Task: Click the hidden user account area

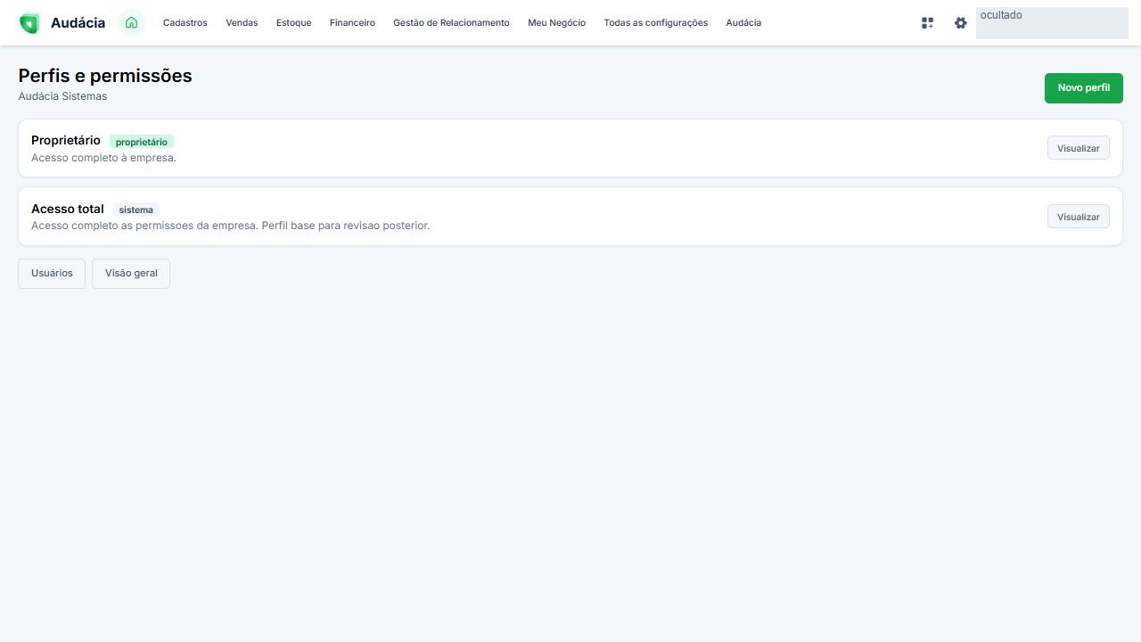Action: coord(1052,23)
